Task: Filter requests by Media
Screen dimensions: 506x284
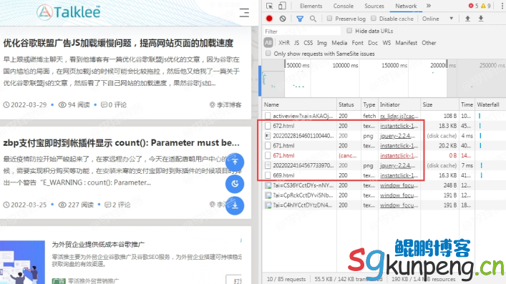Action: pyautogui.click(x=339, y=43)
